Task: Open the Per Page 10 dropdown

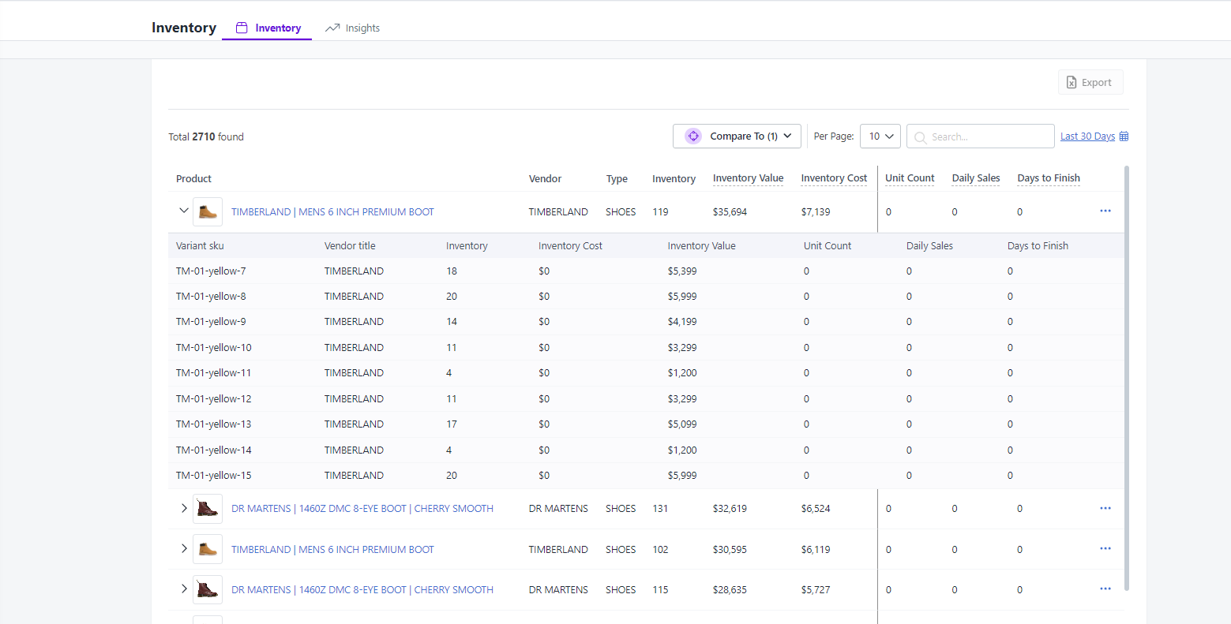Action: pos(880,136)
